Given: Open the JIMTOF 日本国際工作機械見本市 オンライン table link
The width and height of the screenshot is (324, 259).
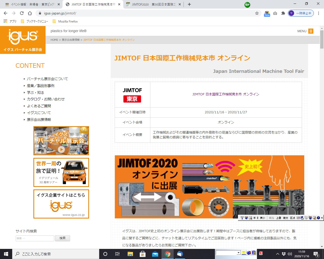Looking at the screenshot, I should click(226, 94).
